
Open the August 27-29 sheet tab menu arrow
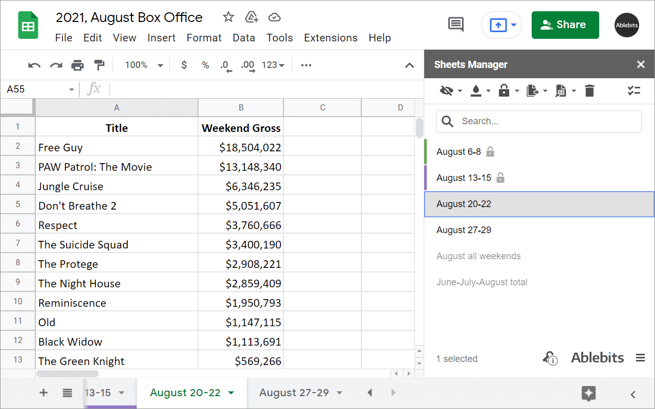[339, 393]
